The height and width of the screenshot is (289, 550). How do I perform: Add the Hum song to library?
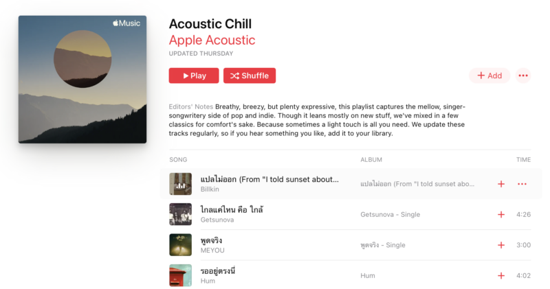click(x=501, y=276)
